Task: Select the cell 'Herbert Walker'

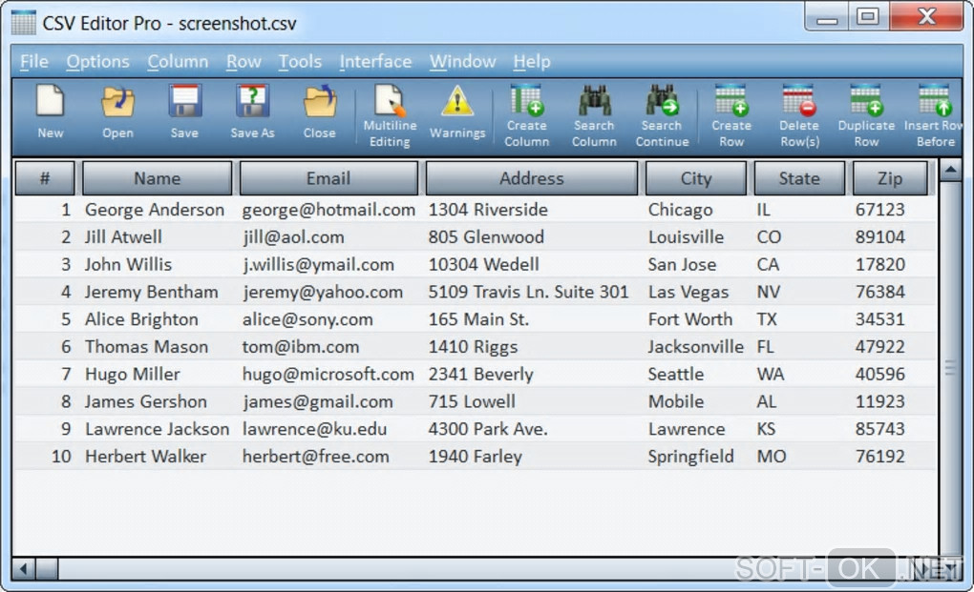Action: (x=145, y=457)
